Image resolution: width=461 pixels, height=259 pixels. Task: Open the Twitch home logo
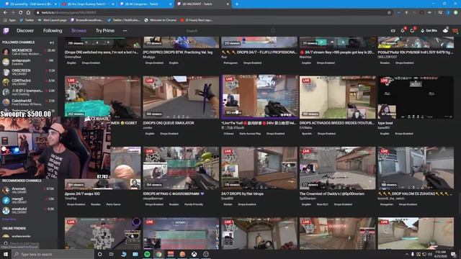point(6,30)
